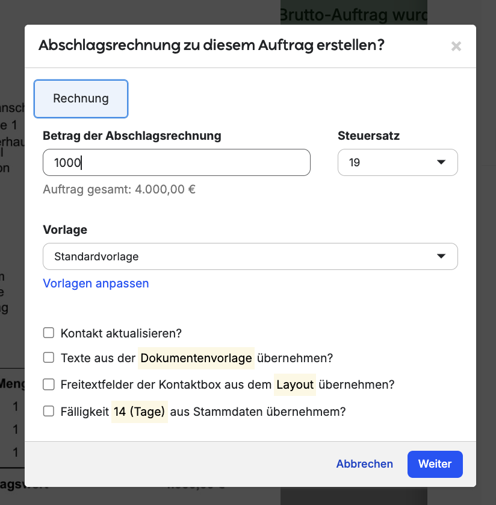Click the highlighted 14 (Tage) label
496x505 pixels.
tap(140, 412)
